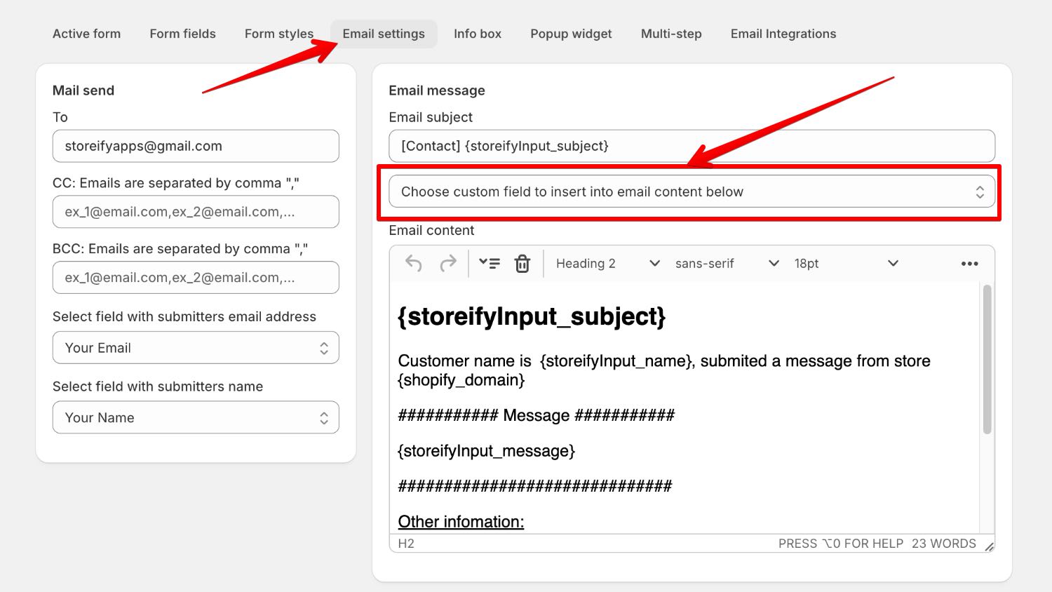Click the trash can delete icon
This screenshot has height=592, width=1052.
[x=522, y=264]
